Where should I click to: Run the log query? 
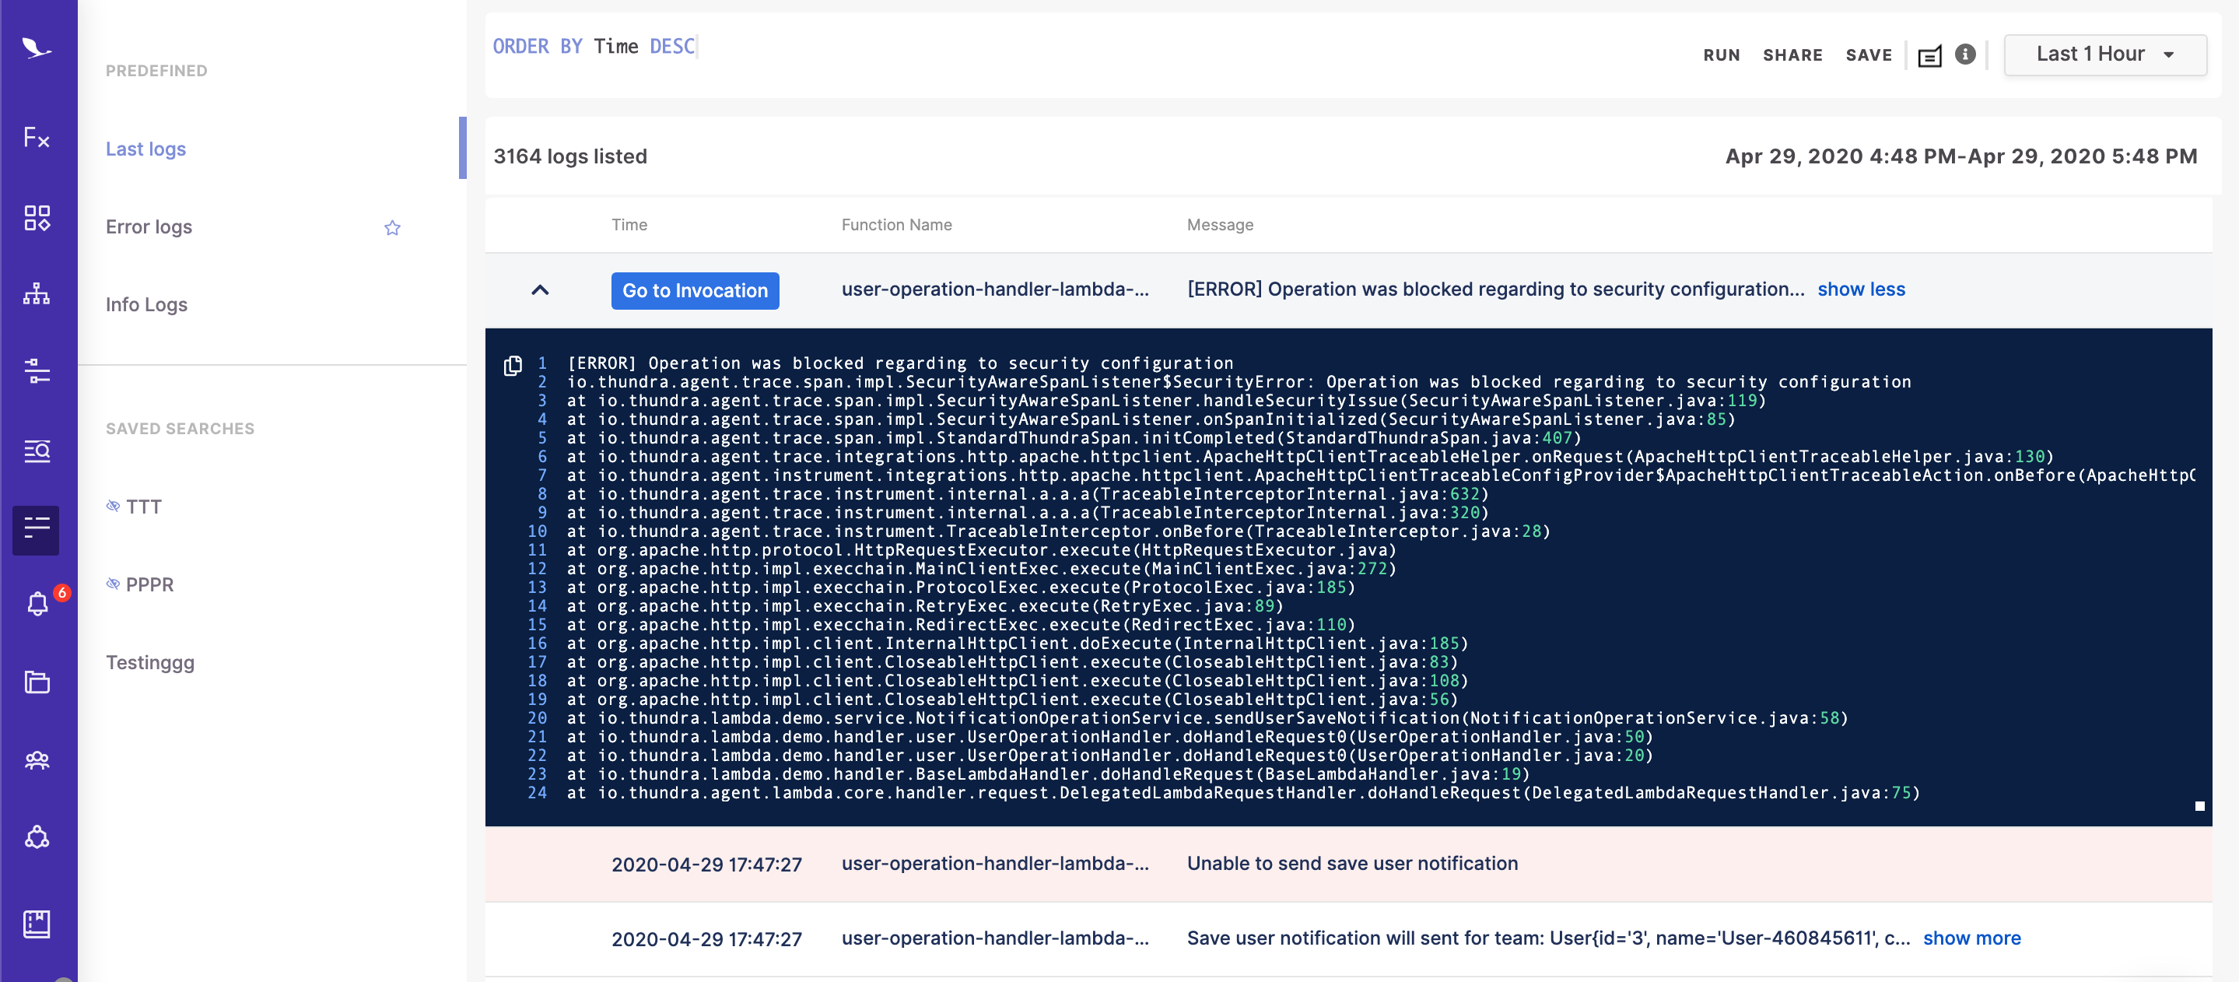(x=1721, y=55)
